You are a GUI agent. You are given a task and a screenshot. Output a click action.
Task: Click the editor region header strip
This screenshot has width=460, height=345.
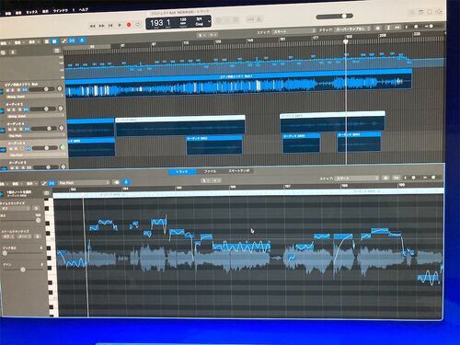click(248, 193)
